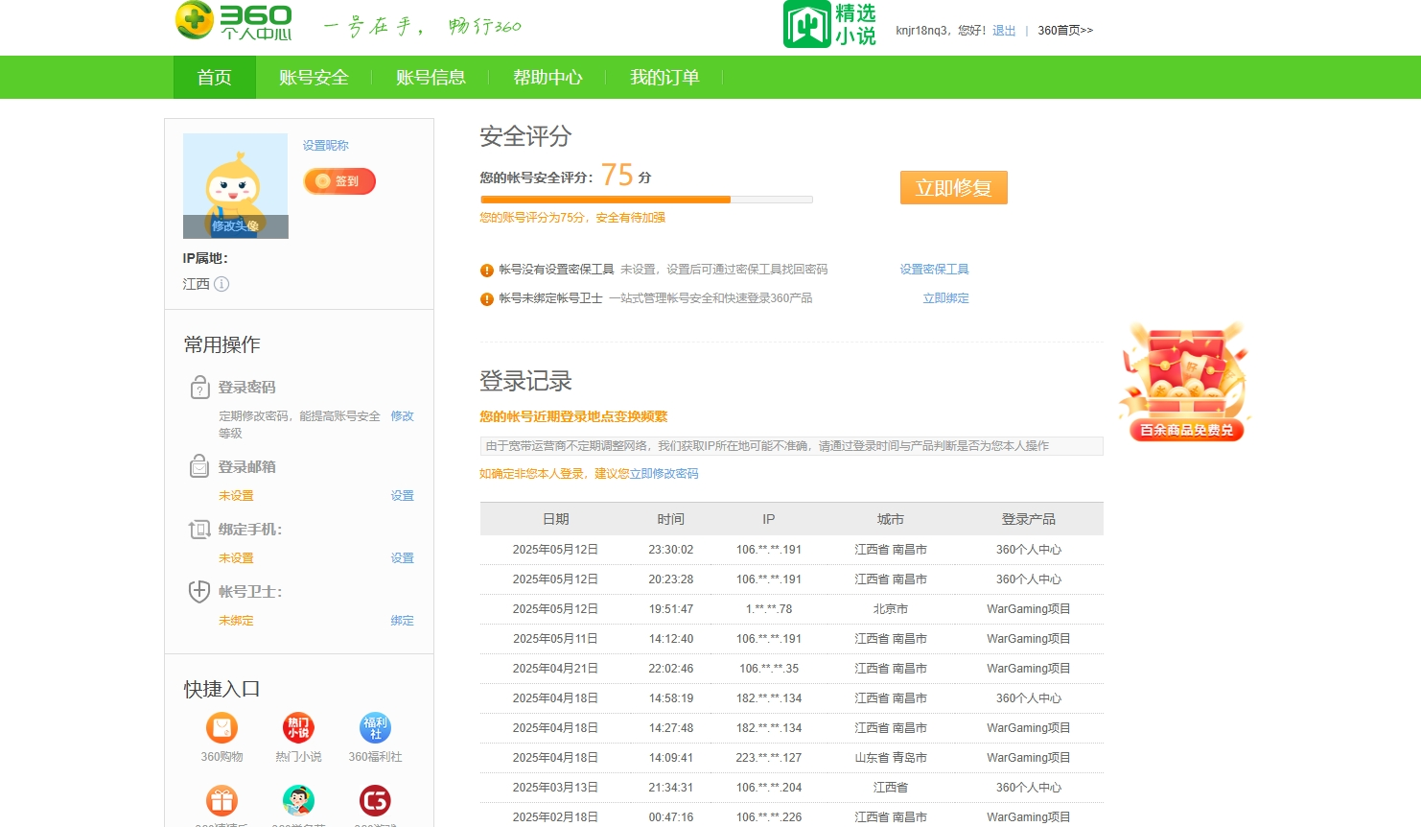This screenshot has width=1421, height=827.
Task: Switch to the 账号安全 tab
Action: coord(312,77)
